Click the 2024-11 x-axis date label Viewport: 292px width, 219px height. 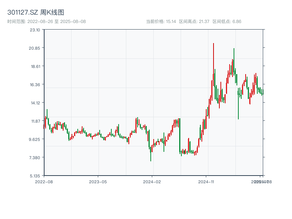tap(206, 181)
